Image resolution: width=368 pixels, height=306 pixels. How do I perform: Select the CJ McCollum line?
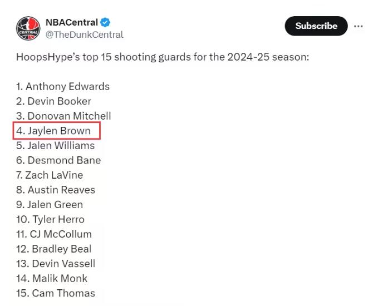point(54,234)
